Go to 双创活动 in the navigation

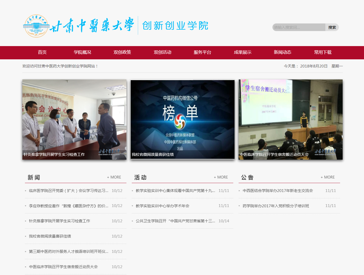coord(162,52)
